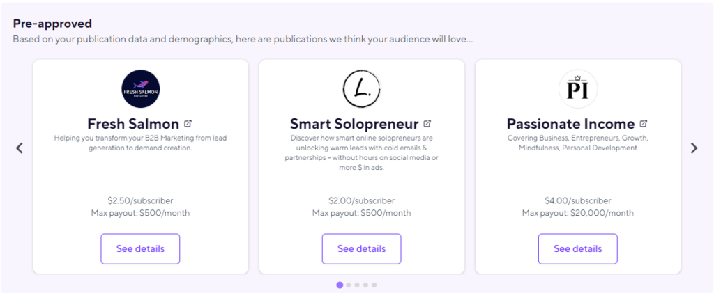Click the Passionate Income PI logo
Viewport: 714px width, 293px height.
click(x=578, y=89)
